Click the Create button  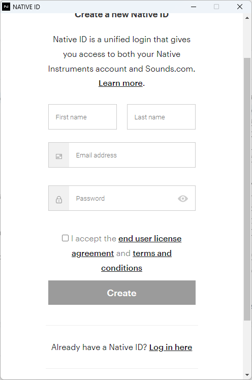(x=122, y=293)
